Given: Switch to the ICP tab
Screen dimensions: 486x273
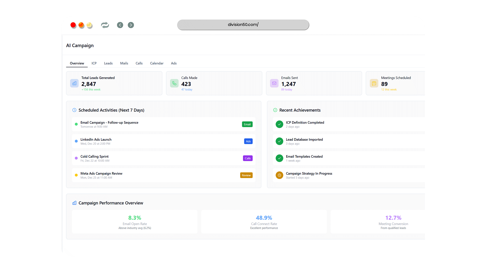Looking at the screenshot, I should coord(94,63).
